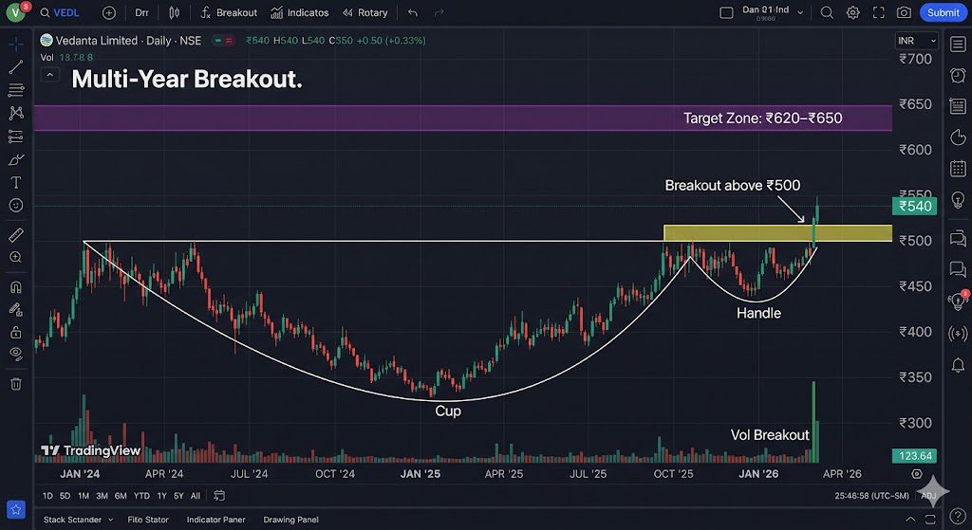Open the forecasting and measurement tools
Image resolution: width=972 pixels, height=530 pixels.
(16, 137)
